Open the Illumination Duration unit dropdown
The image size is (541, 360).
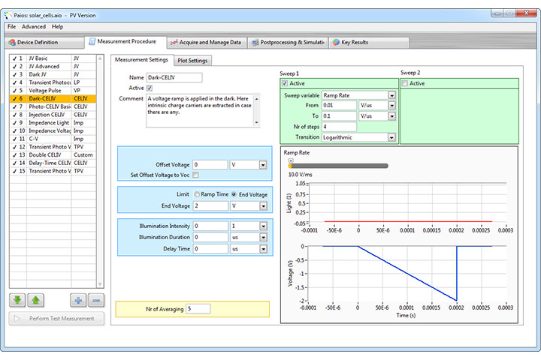coord(263,237)
